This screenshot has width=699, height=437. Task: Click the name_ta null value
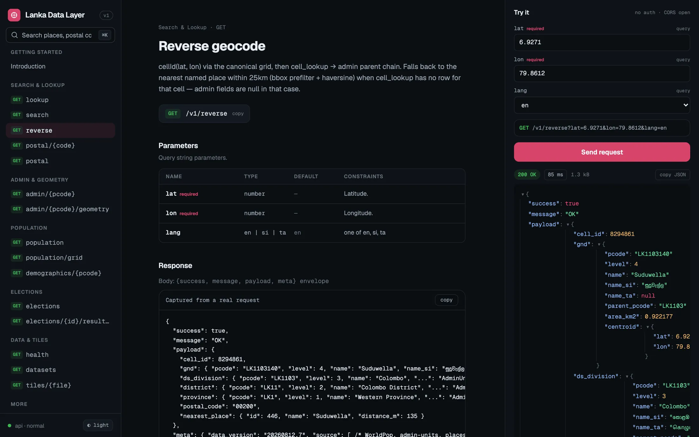[648, 296]
